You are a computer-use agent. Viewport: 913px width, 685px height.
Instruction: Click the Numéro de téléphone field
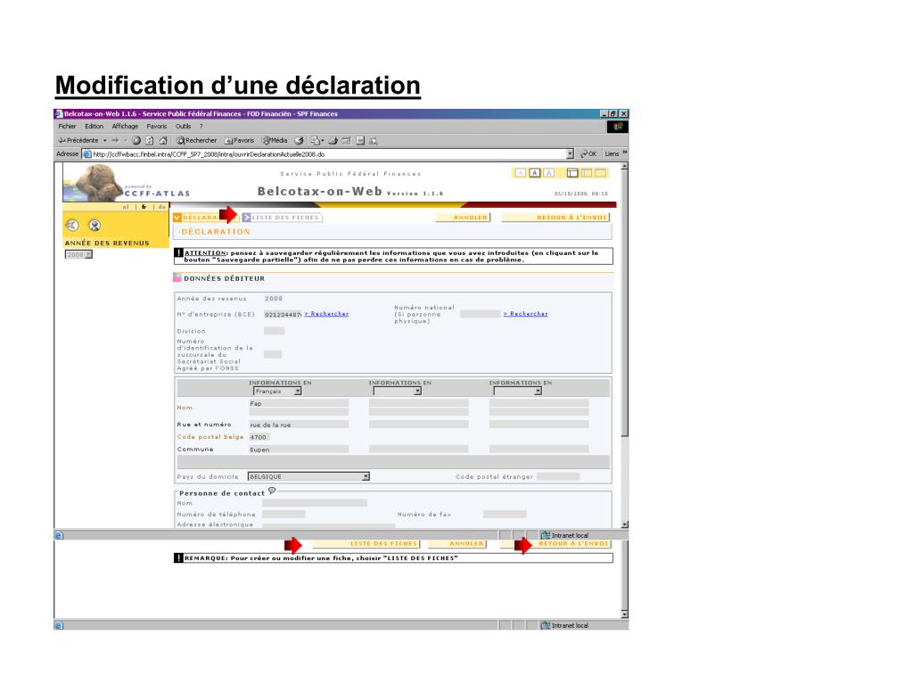(284, 515)
